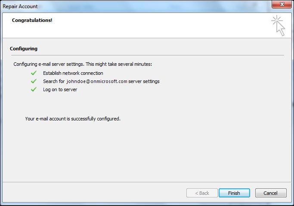Click the grayed-out Back button
Image resolution: width=294 pixels, height=206 pixels.
[x=202, y=193]
